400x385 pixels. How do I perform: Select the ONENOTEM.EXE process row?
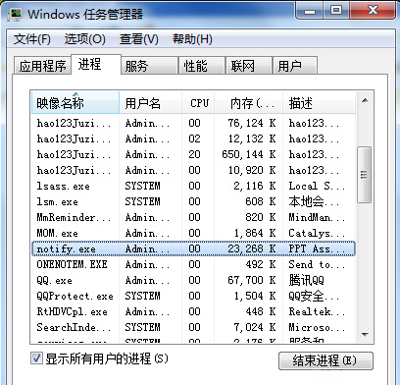click(x=193, y=264)
